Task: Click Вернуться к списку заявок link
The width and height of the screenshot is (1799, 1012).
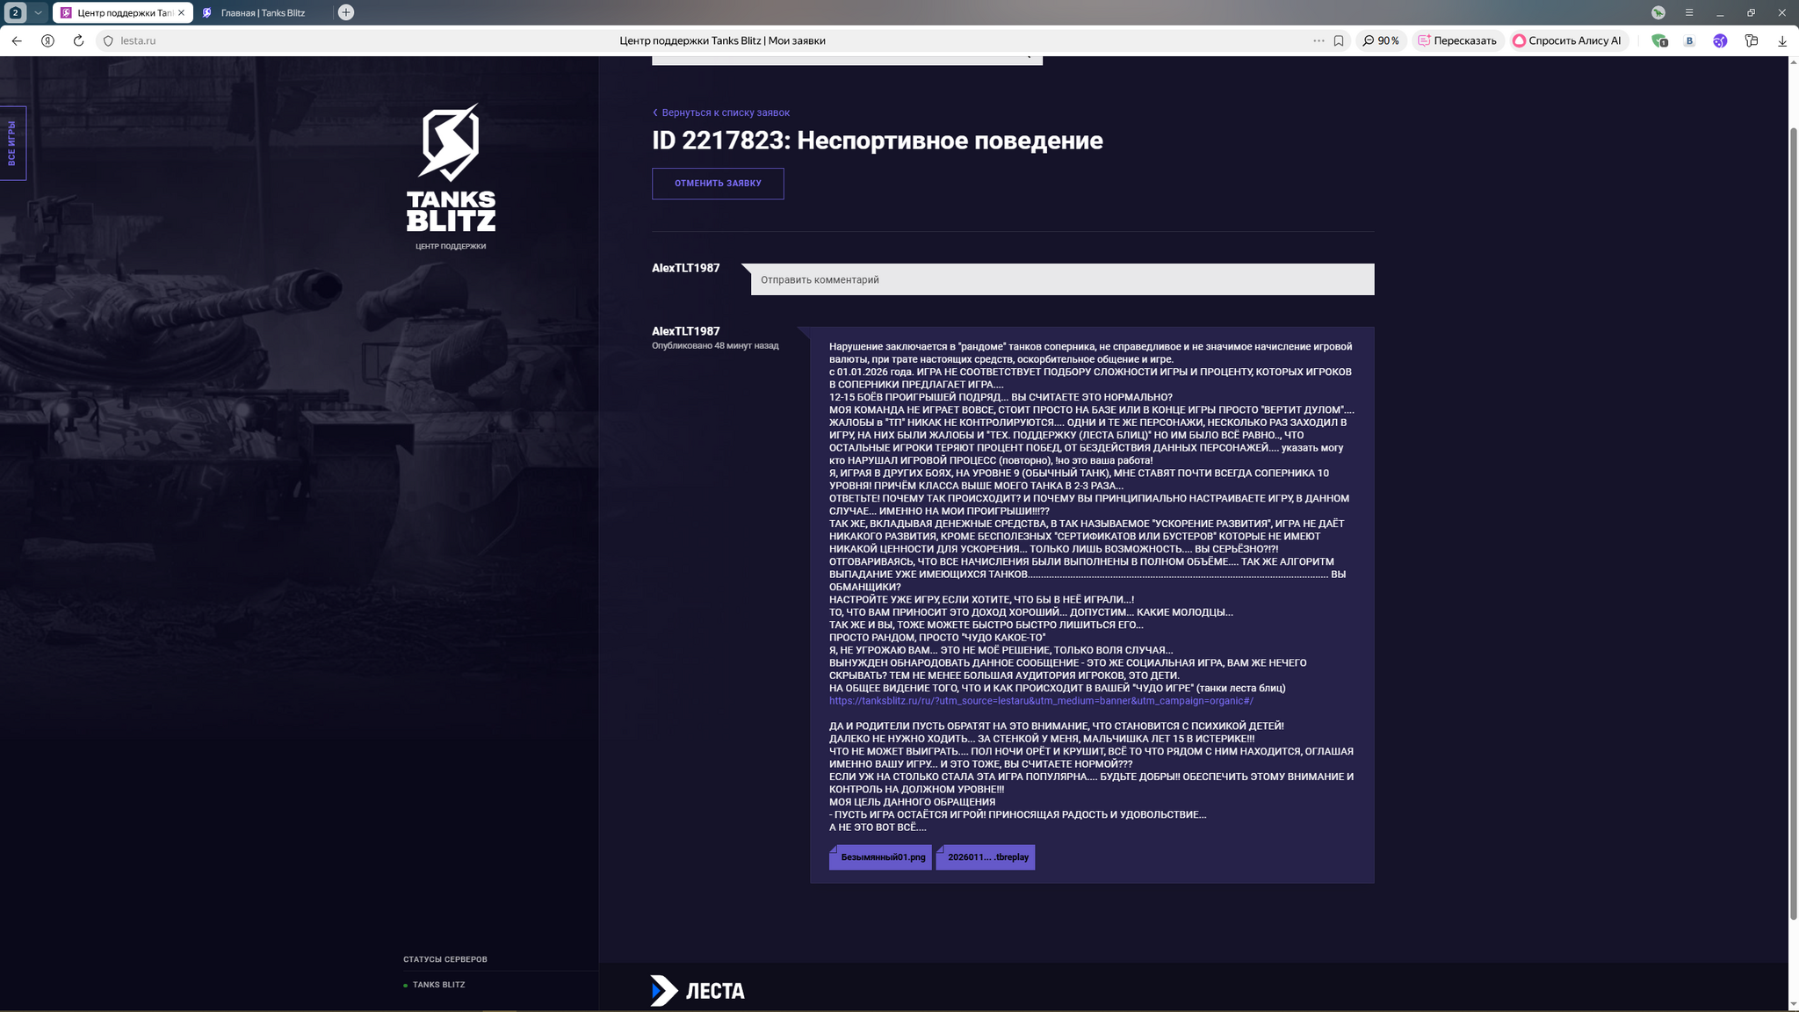Action: (x=720, y=112)
